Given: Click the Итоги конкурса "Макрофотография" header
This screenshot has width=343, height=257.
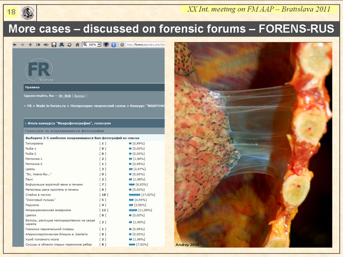Looking at the screenshot, I should (69, 123).
